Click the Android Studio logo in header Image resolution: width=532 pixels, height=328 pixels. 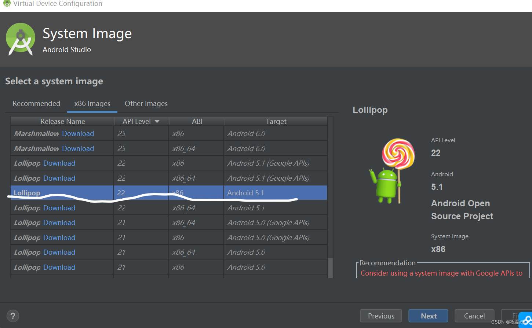pyautogui.click(x=21, y=39)
